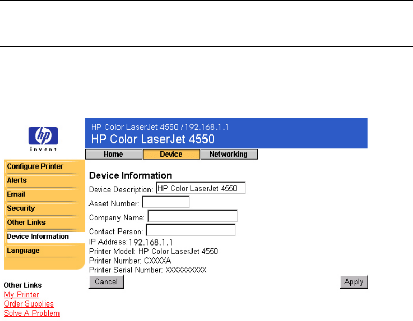Click the Printer Model HP Color LaserJet 4550 line
This screenshot has width=413, height=321.
coord(153,251)
